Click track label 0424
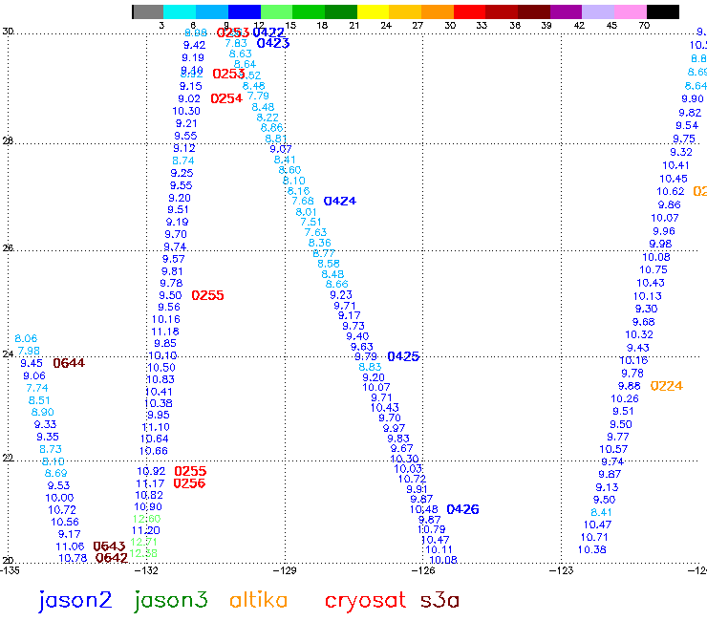The width and height of the screenshot is (707, 621). tap(340, 201)
